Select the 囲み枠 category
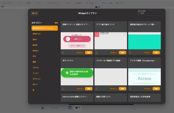The width and height of the screenshot is (174, 113). point(35,45)
